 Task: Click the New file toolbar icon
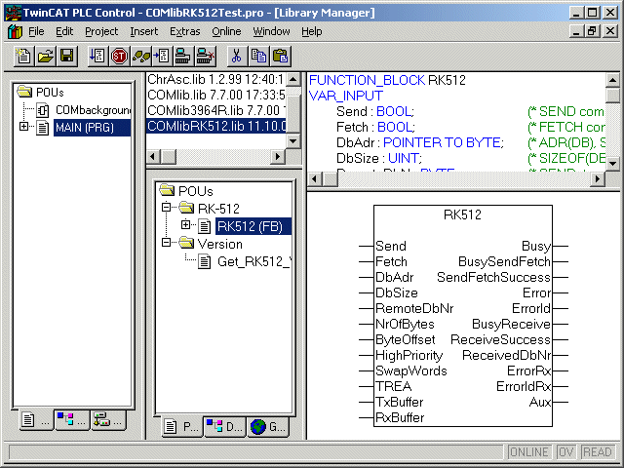[x=23, y=56]
